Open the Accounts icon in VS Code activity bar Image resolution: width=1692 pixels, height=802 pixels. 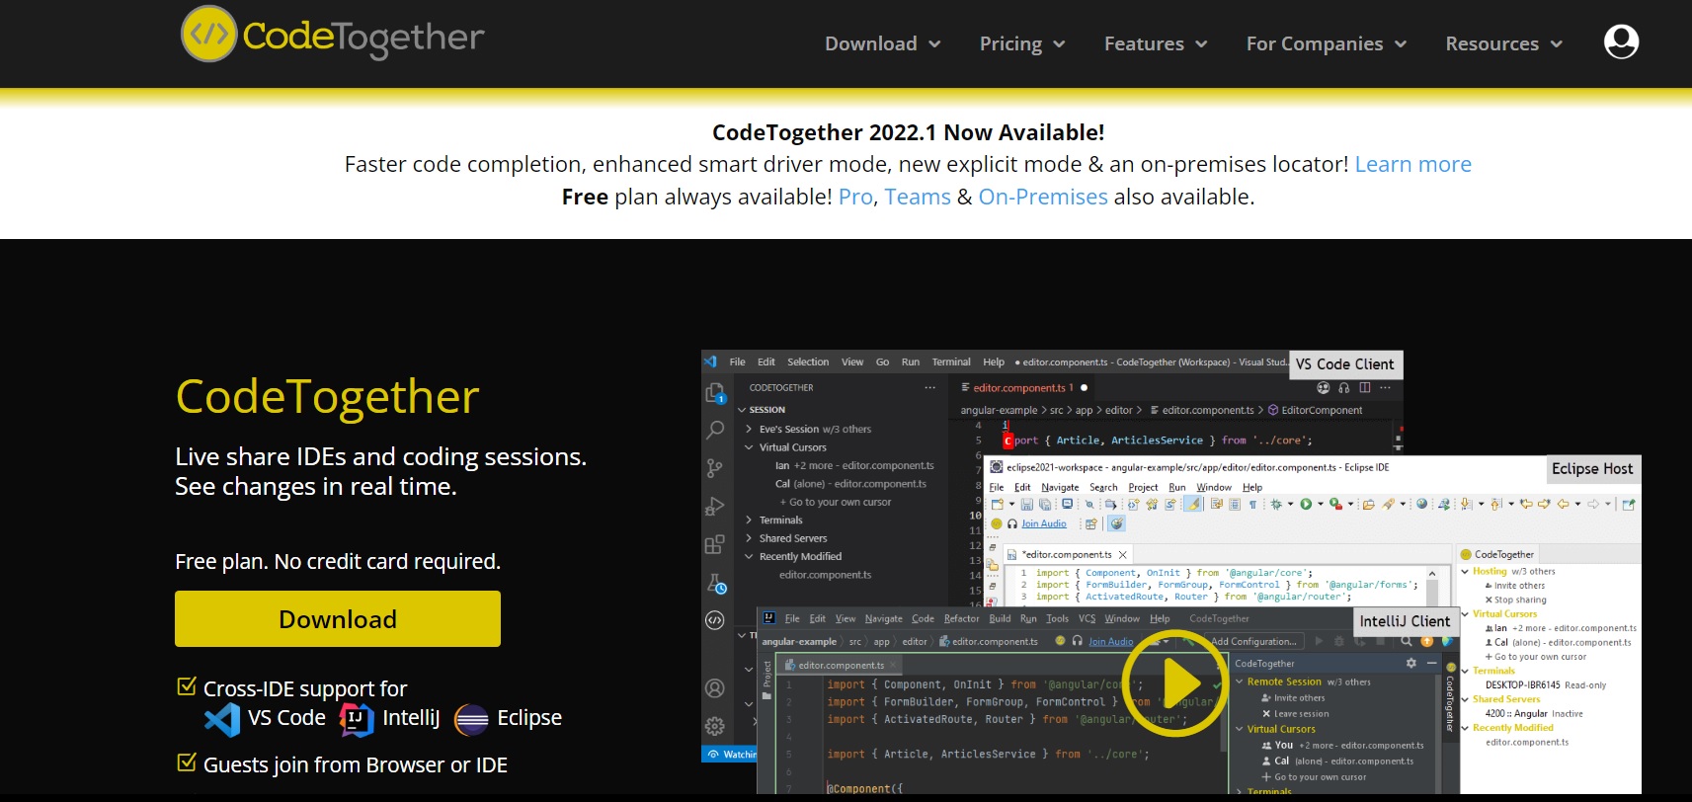coord(715,688)
